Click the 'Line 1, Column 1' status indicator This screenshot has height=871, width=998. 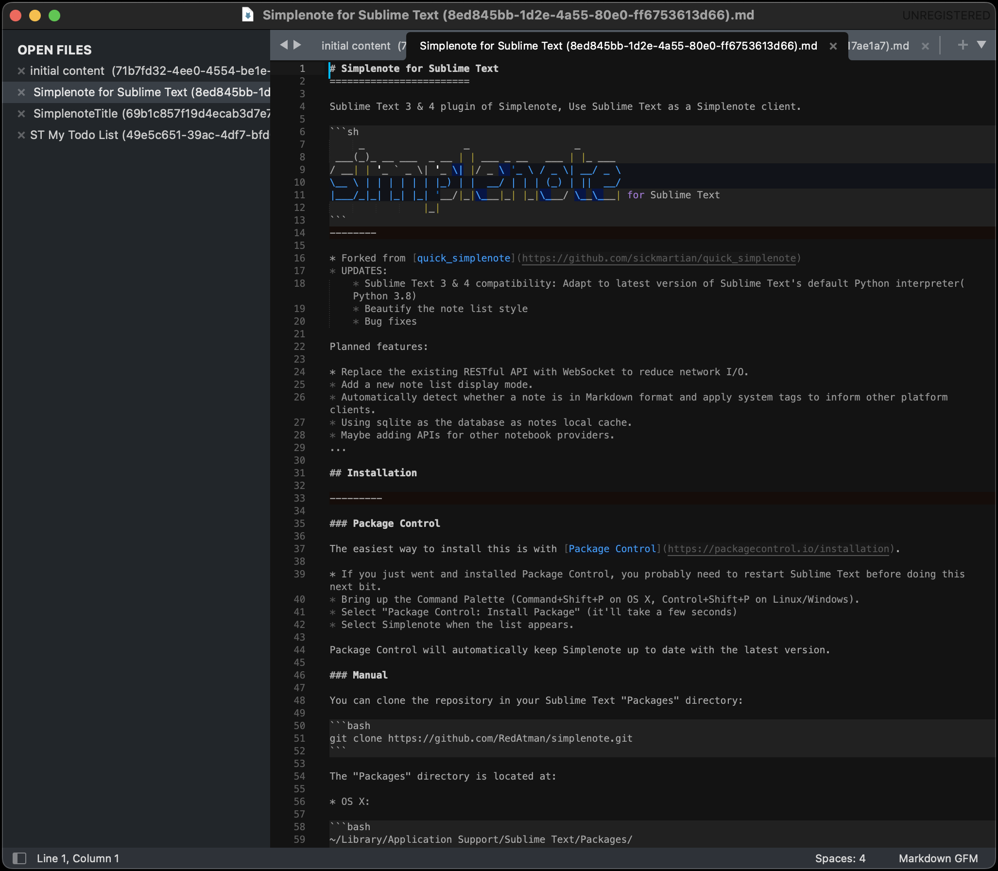[78, 858]
